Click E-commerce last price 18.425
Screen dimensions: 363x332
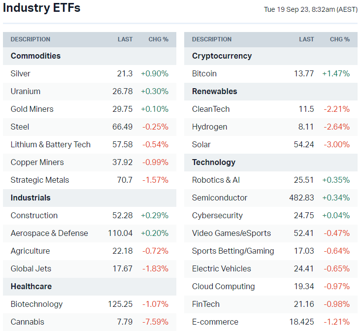[301, 322]
